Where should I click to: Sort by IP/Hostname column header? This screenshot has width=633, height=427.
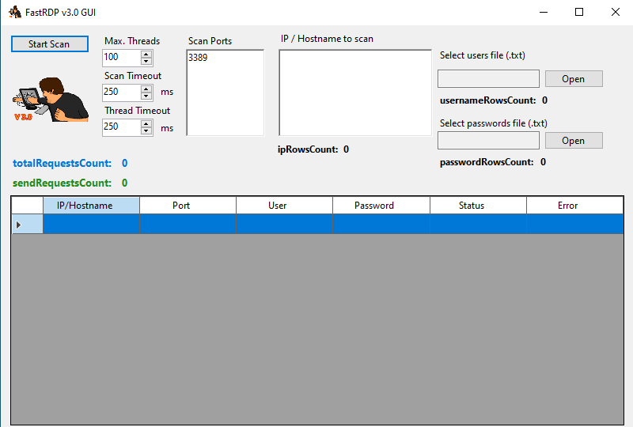click(91, 206)
